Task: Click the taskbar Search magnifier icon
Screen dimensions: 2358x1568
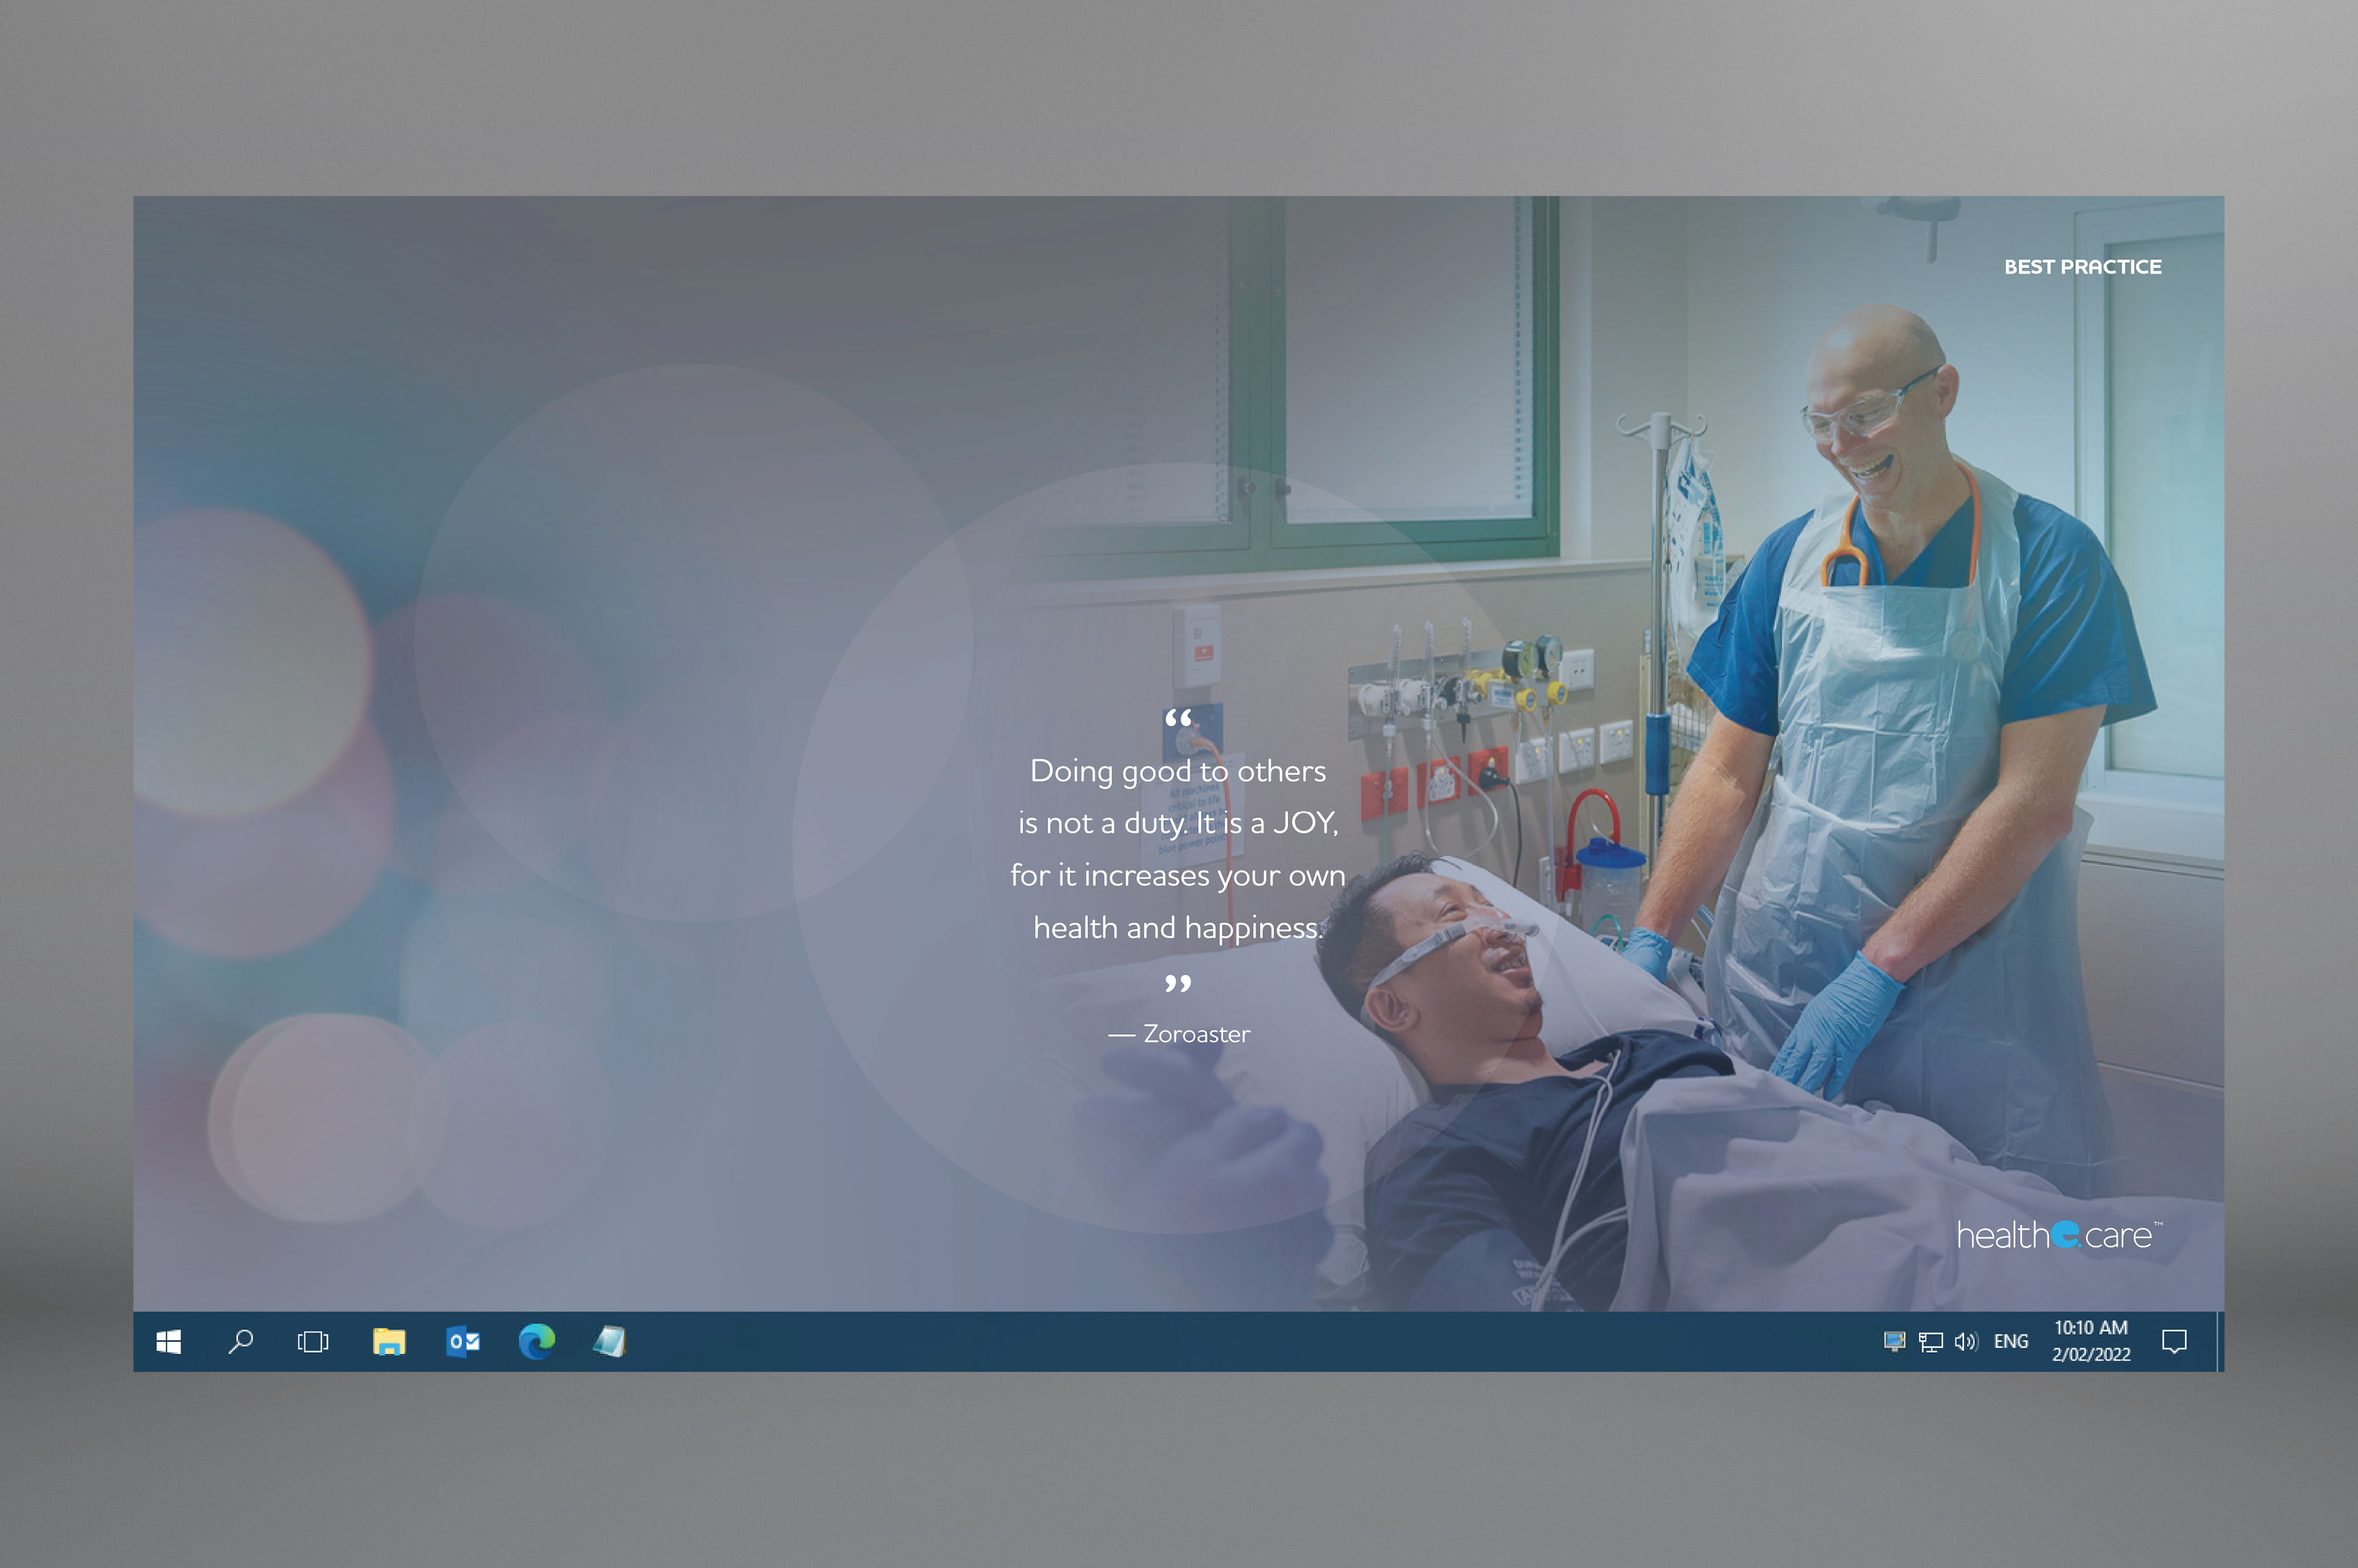Action: (x=241, y=1341)
